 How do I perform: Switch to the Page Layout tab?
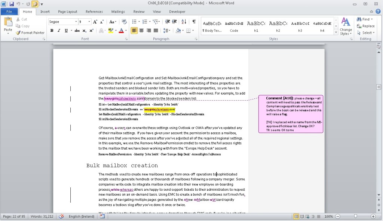pyautogui.click(x=67, y=12)
